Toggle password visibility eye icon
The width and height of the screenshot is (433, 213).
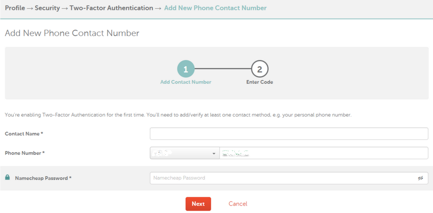point(420,178)
